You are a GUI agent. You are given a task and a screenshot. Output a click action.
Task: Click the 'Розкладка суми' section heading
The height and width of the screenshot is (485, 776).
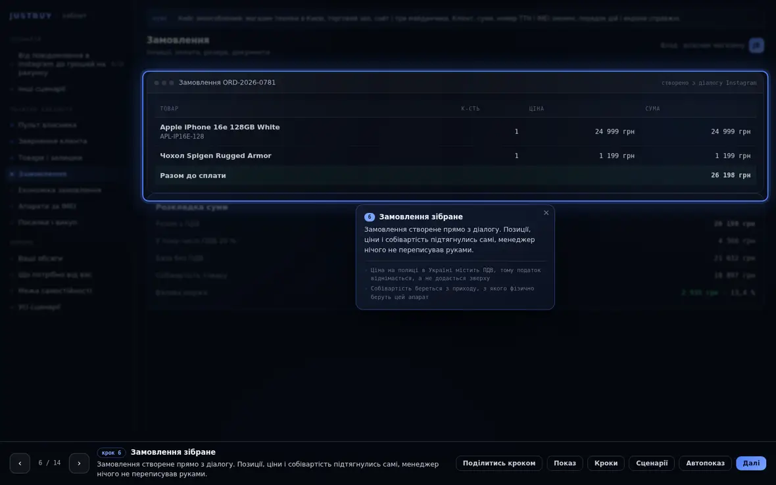[192, 208]
